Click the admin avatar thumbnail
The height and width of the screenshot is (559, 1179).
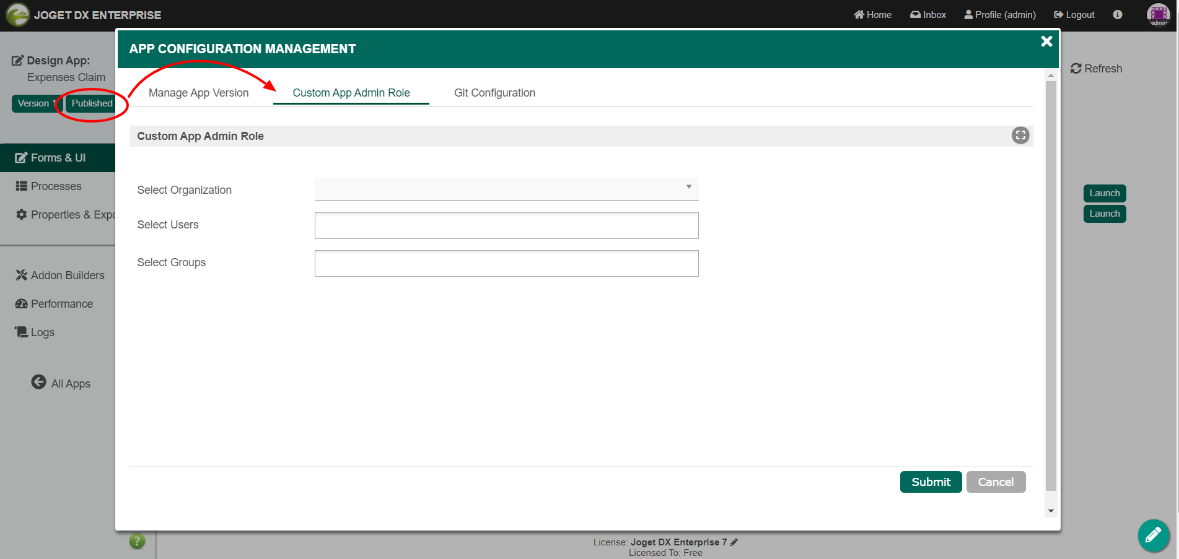pyautogui.click(x=1158, y=15)
